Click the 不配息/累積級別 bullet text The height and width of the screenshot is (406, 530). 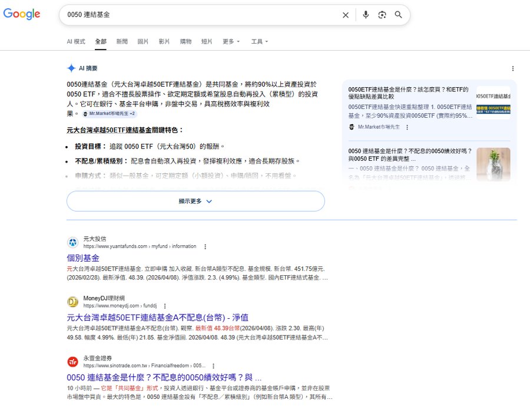188,161
